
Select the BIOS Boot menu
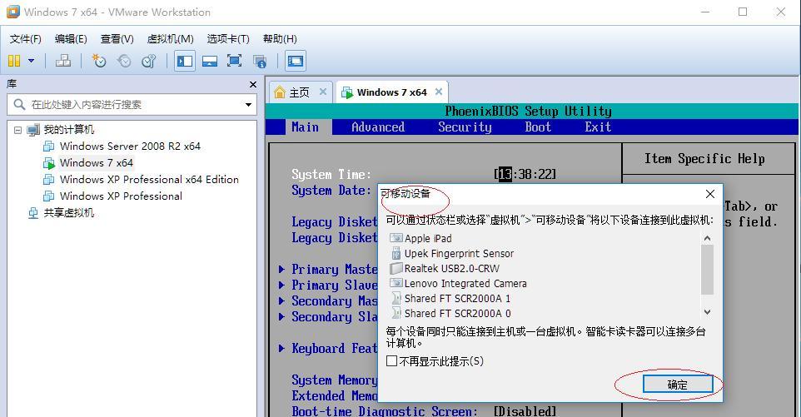(x=538, y=127)
